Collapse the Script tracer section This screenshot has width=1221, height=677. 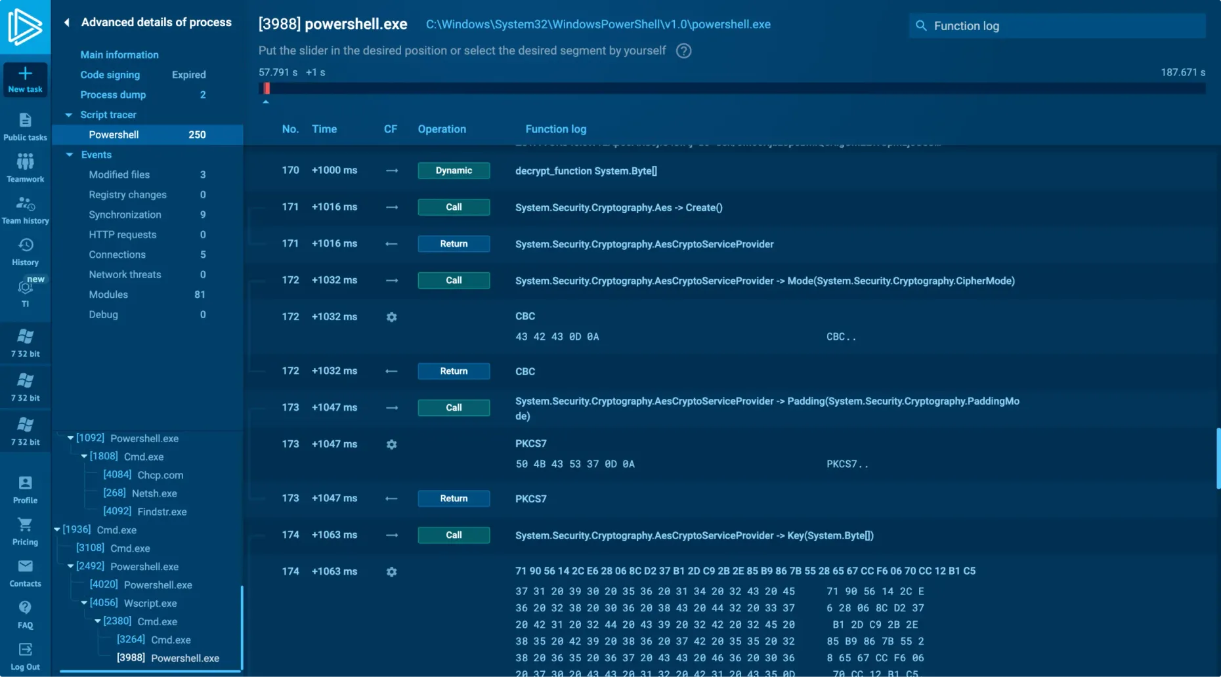click(69, 115)
